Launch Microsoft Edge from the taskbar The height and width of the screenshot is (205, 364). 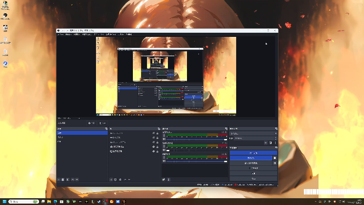55,201
